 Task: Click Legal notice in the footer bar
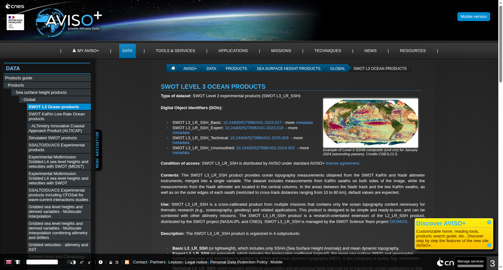(x=196, y=262)
